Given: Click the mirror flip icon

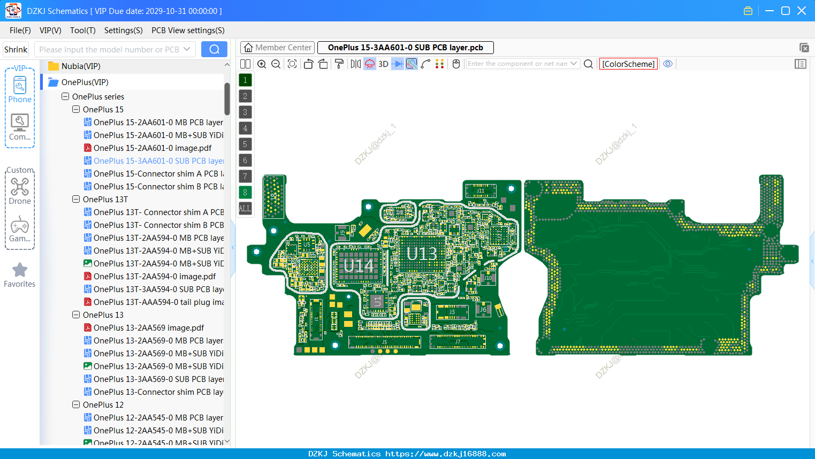Looking at the screenshot, I should coord(356,64).
